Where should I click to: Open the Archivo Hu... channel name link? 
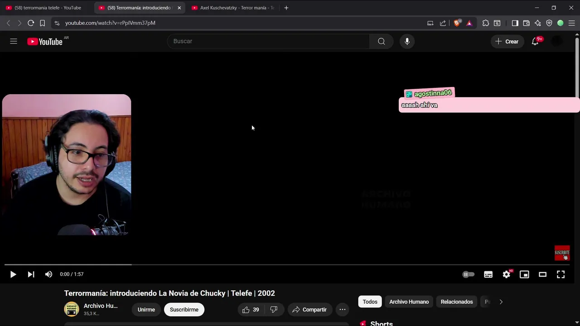(x=101, y=306)
